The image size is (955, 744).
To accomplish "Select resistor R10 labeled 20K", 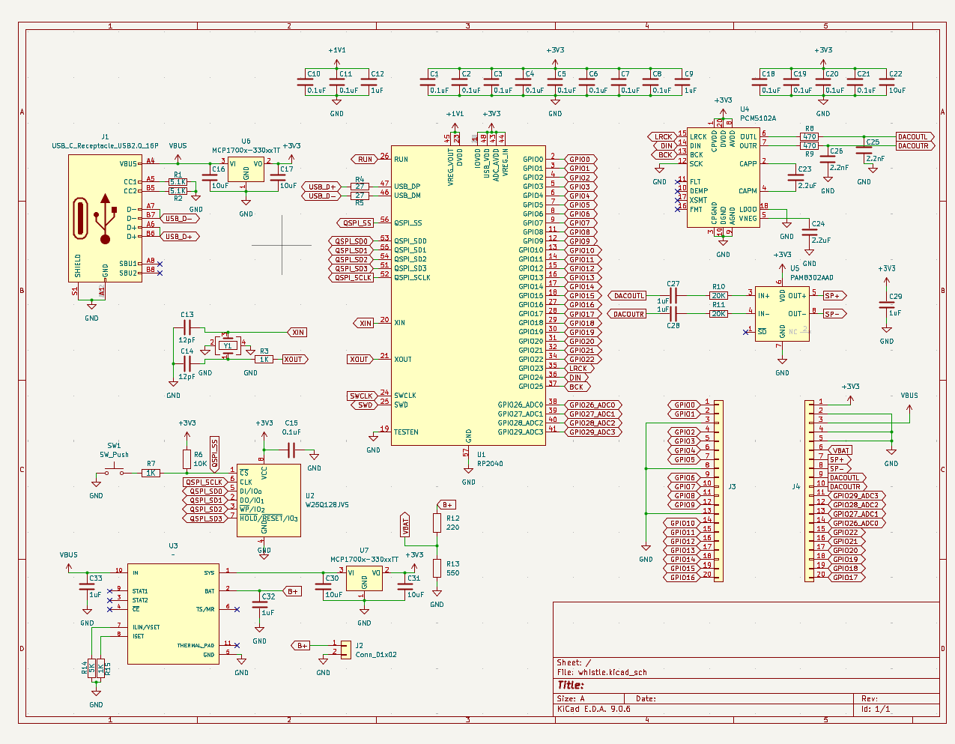I will click(718, 296).
